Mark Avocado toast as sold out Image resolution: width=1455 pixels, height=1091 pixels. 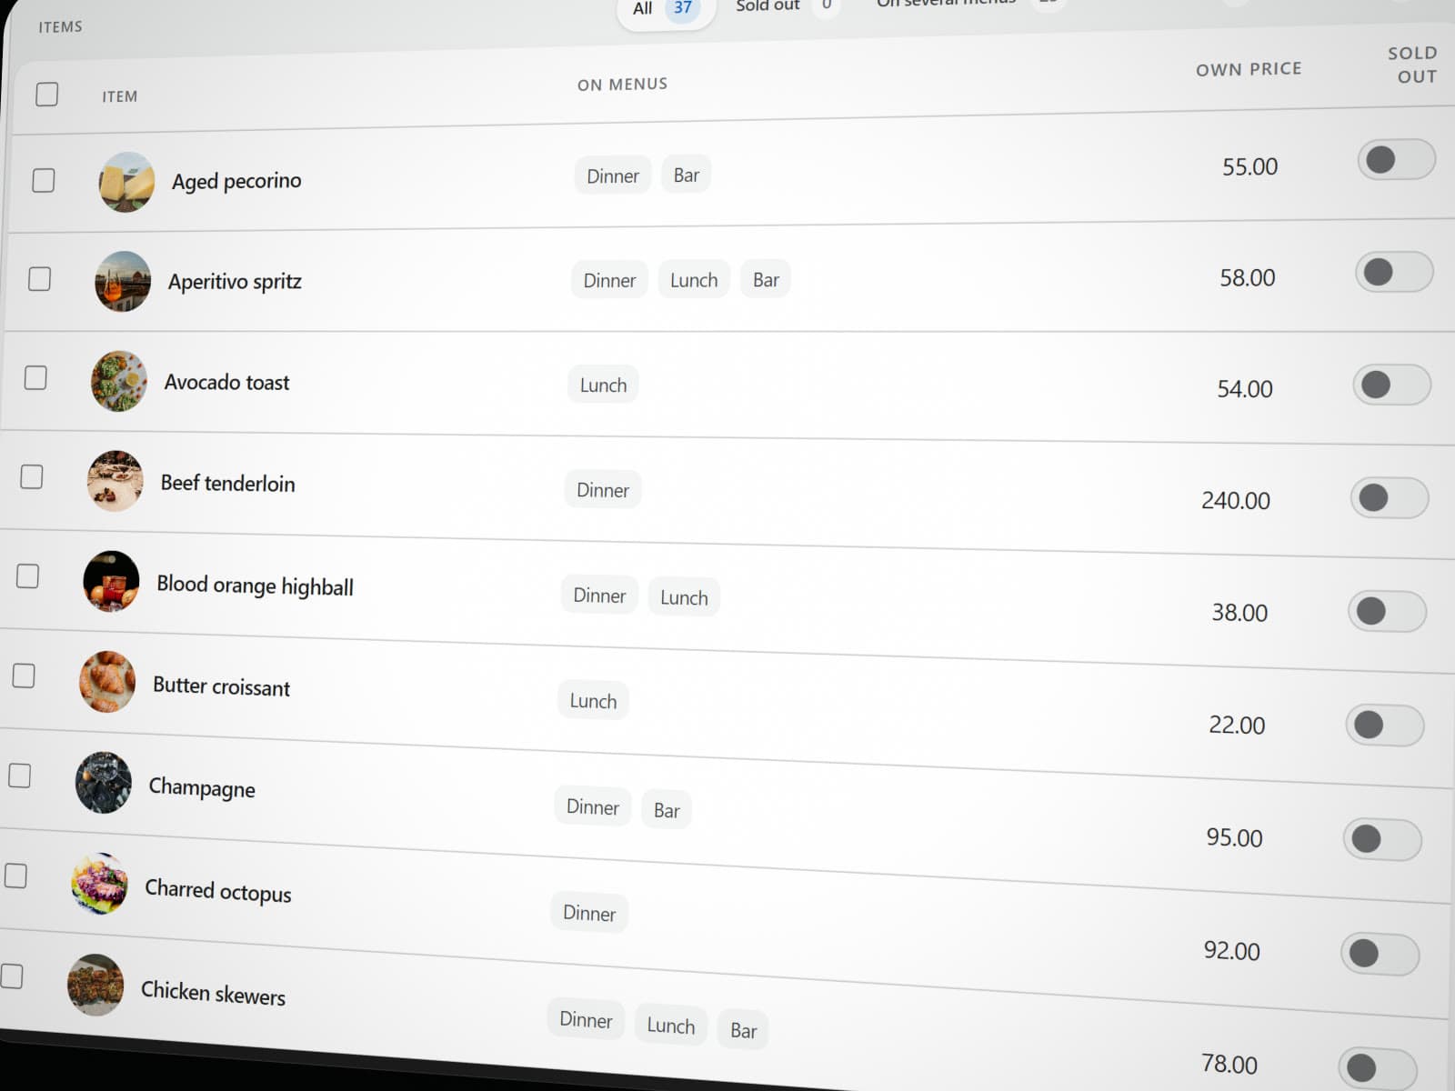1391,385
